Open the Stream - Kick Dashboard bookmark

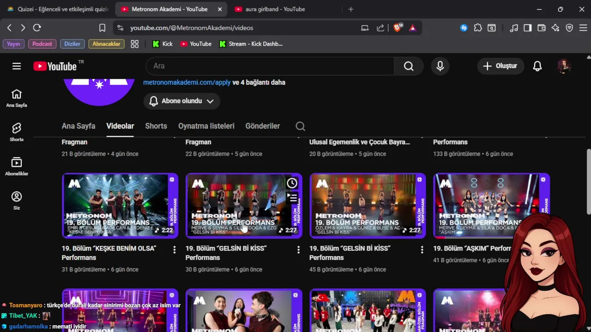251,44
